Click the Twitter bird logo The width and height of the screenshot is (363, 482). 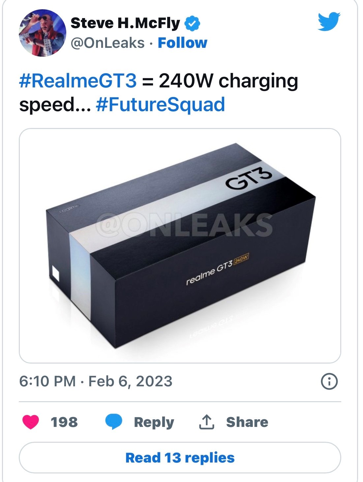[x=329, y=21]
